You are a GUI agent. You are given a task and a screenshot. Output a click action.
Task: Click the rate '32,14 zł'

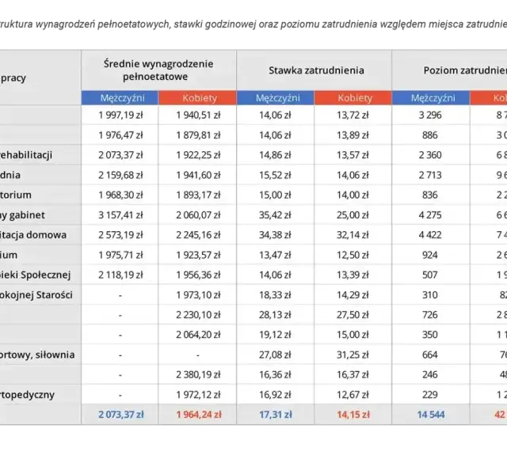[x=353, y=235]
